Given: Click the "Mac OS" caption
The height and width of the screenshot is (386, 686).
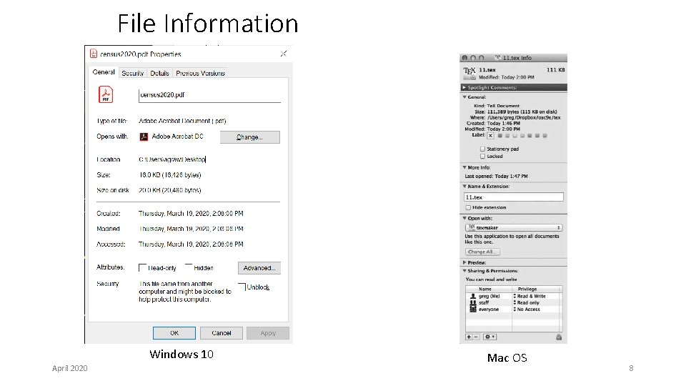Looking at the screenshot, I should tap(507, 358).
